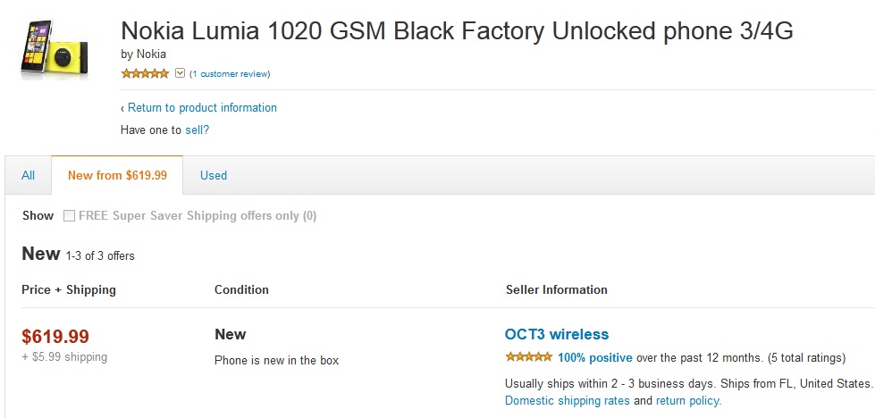Open the rating breakdown dropdown arrow
This screenshot has width=875, height=418.
pos(180,73)
